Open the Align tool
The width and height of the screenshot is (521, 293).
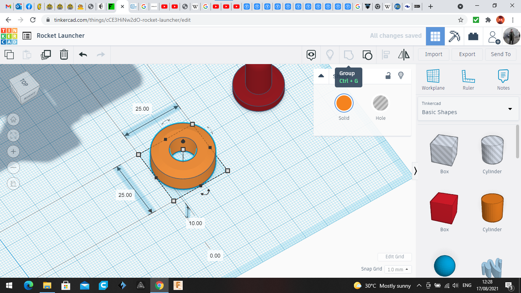pyautogui.click(x=386, y=55)
